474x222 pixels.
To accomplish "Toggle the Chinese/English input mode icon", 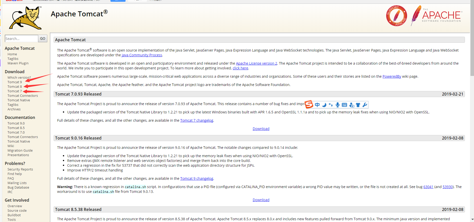I will coord(317,105).
